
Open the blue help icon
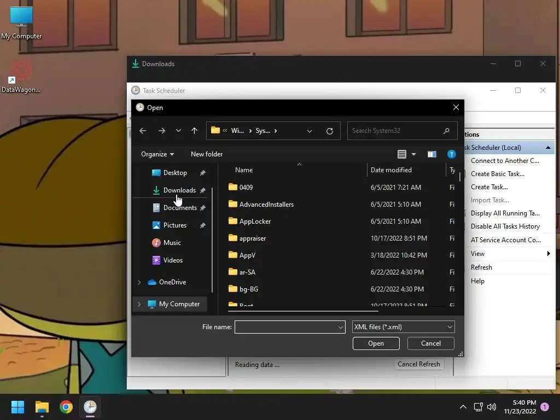coord(451,154)
